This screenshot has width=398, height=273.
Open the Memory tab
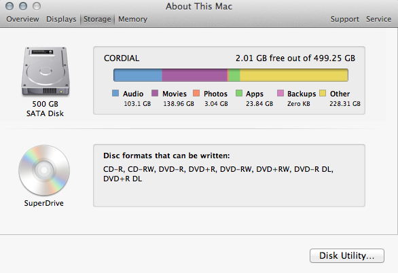(x=132, y=19)
